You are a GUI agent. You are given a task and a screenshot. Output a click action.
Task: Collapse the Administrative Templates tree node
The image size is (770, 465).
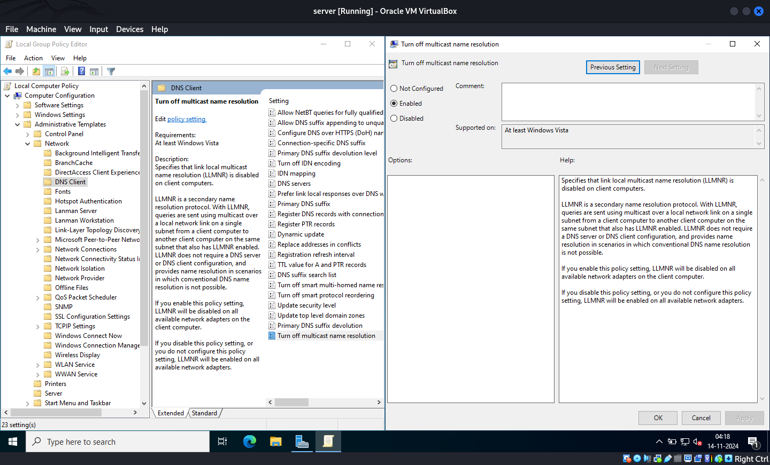tap(18, 124)
